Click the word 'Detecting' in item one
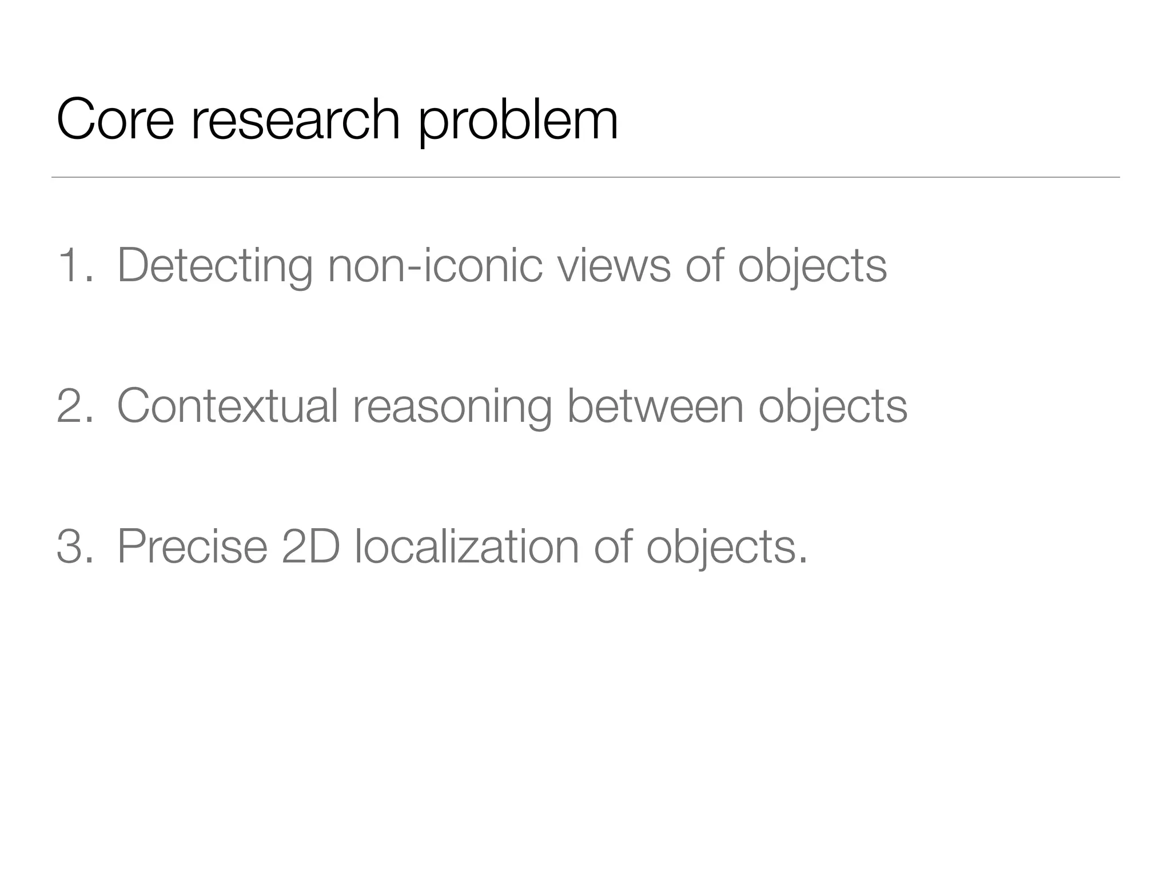The height and width of the screenshot is (878, 1171). [215, 268]
